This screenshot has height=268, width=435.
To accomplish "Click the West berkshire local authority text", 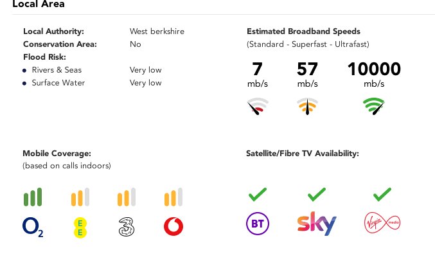I will [x=157, y=31].
